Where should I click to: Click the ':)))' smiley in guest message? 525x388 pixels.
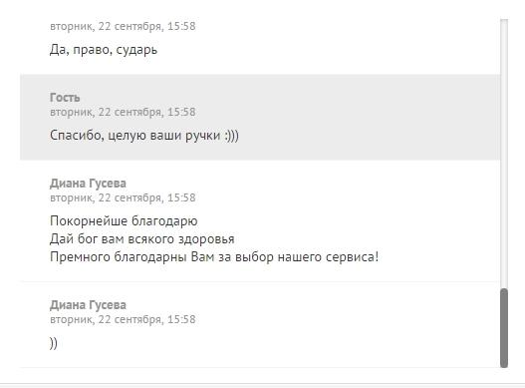(232, 136)
